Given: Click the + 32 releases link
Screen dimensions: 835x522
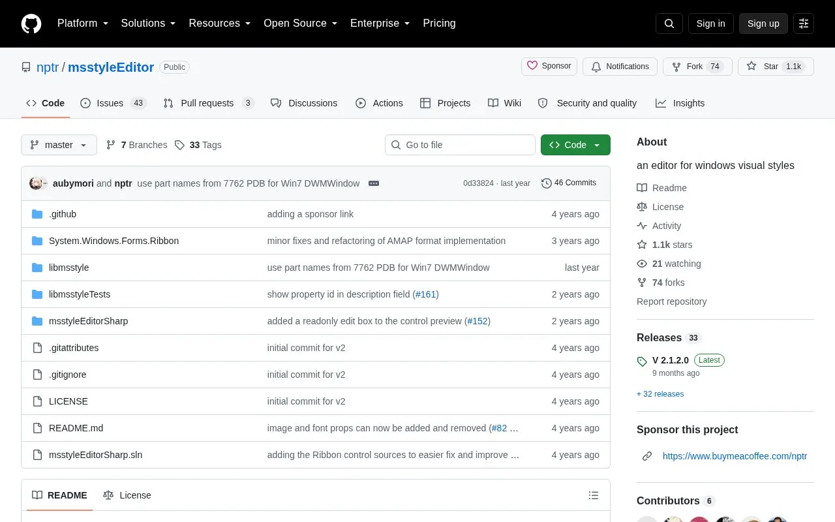Looking at the screenshot, I should [660, 394].
